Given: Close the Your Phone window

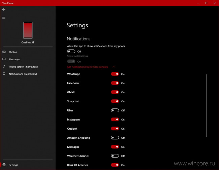Looking at the screenshot, I should (215, 3).
